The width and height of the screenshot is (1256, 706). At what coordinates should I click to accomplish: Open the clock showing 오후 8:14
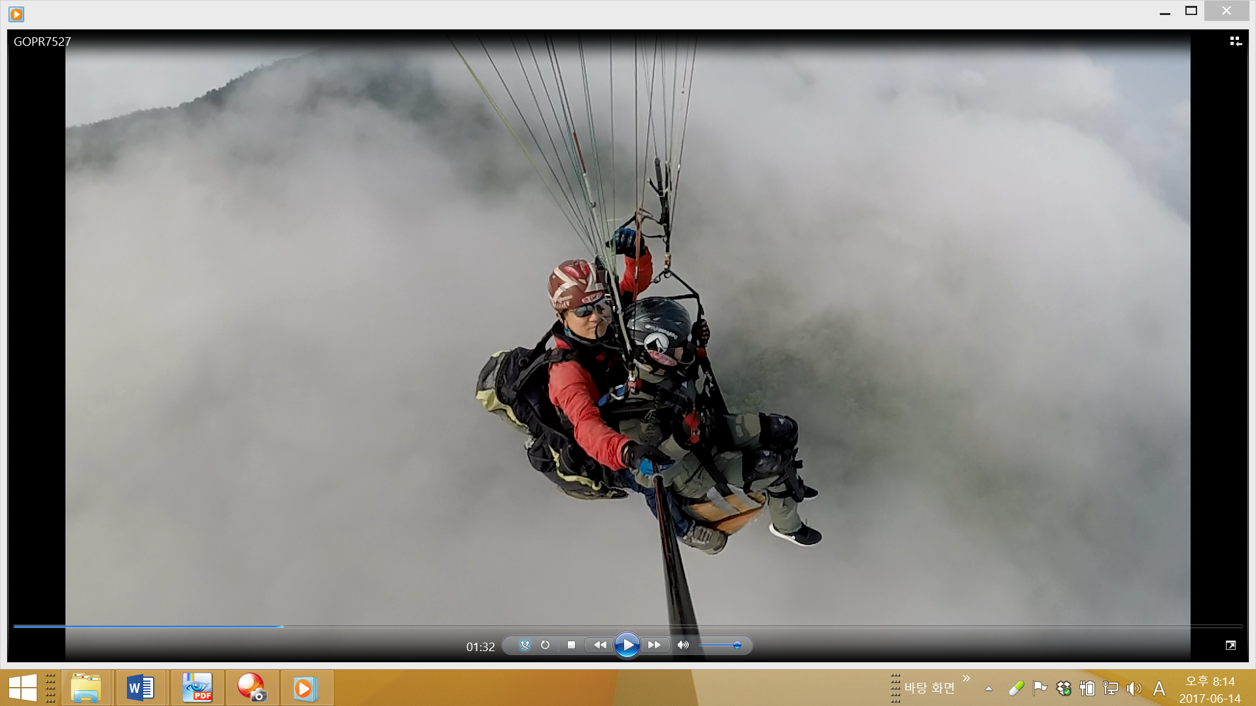1210,690
